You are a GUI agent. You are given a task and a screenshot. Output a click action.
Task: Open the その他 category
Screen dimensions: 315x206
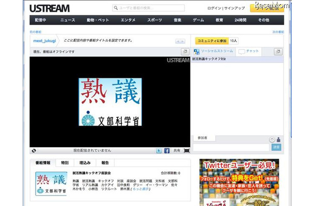pos(263,20)
